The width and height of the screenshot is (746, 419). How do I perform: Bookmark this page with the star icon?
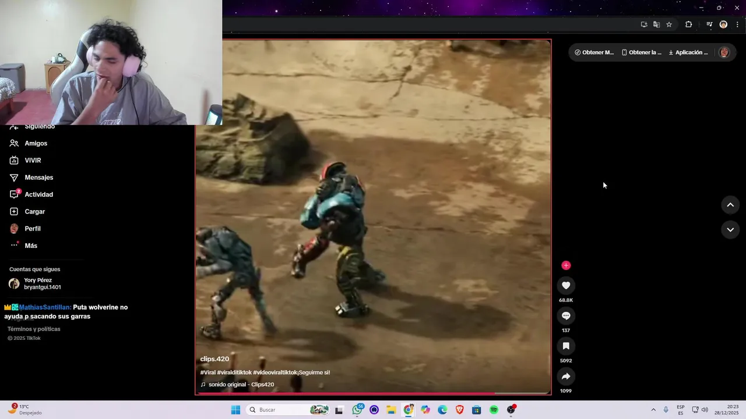pos(669,24)
